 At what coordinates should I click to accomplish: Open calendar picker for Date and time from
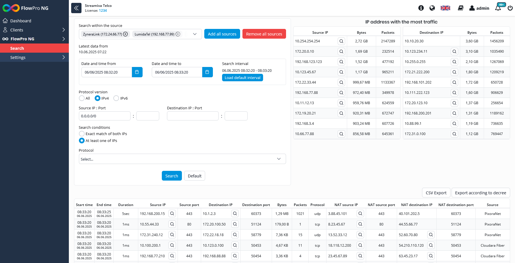point(137,72)
